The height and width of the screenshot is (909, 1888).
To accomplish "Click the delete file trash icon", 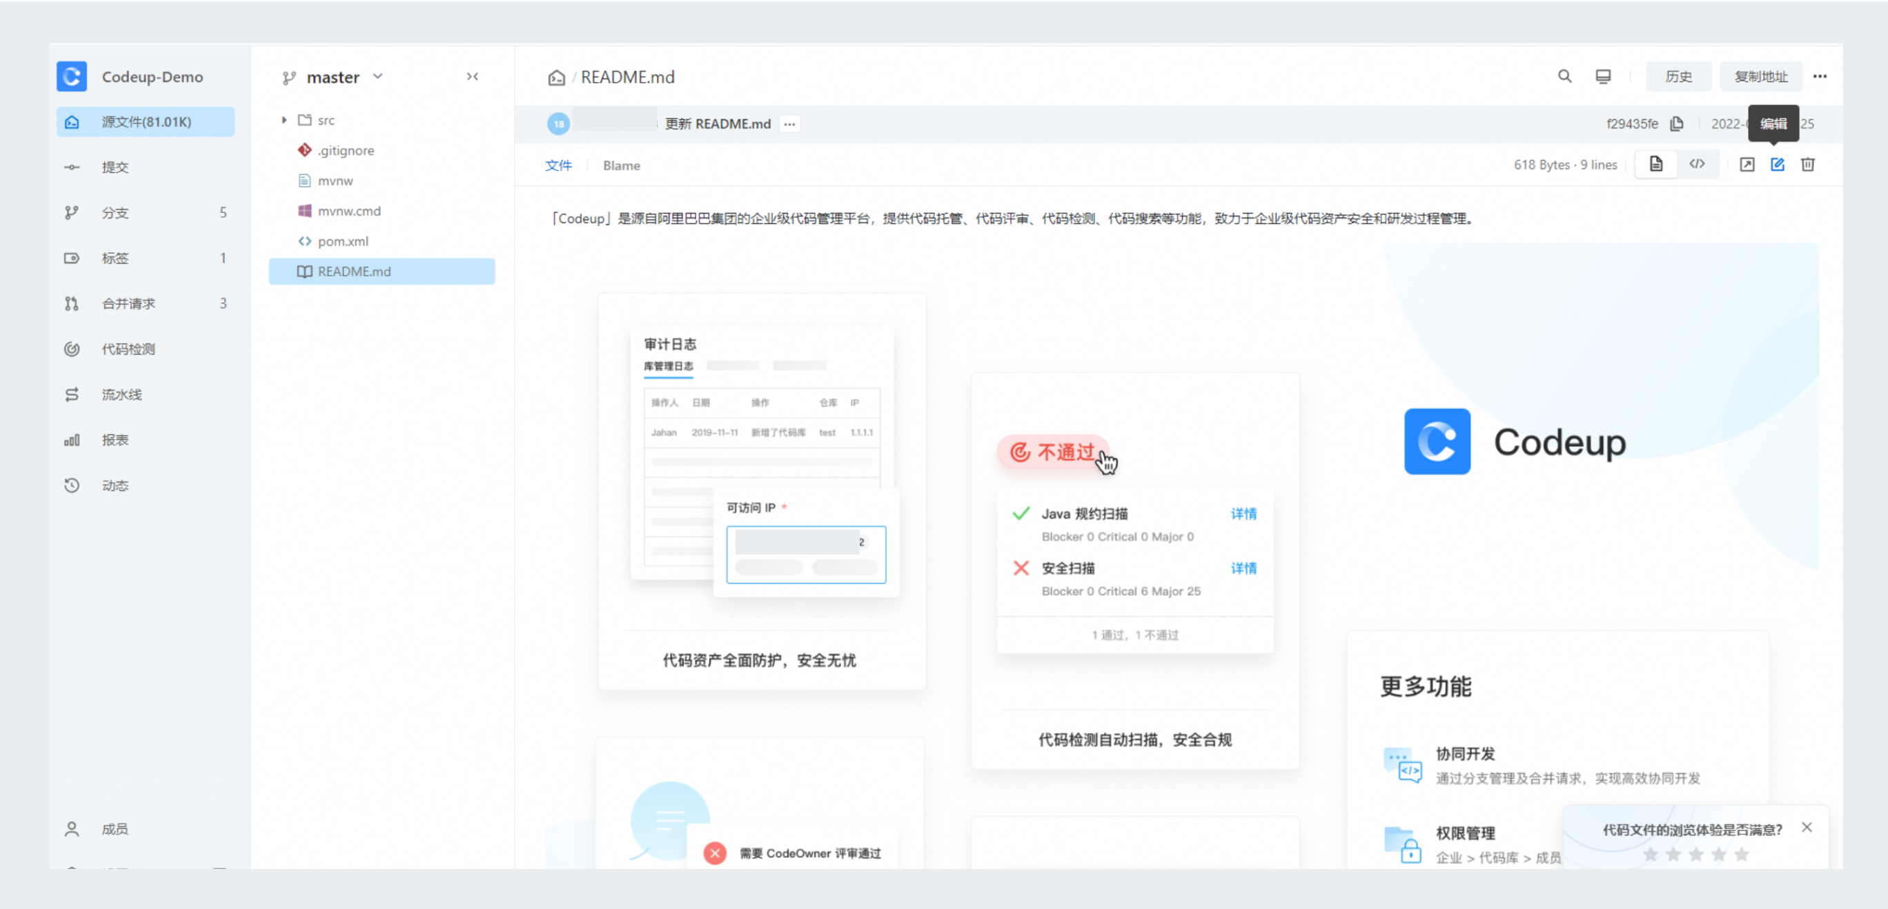I will tap(1808, 164).
